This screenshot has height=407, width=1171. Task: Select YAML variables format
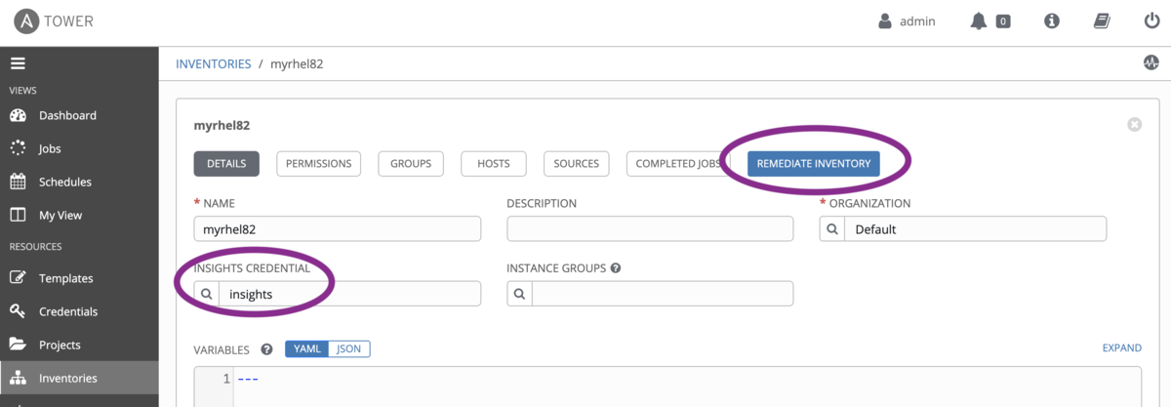coord(307,348)
